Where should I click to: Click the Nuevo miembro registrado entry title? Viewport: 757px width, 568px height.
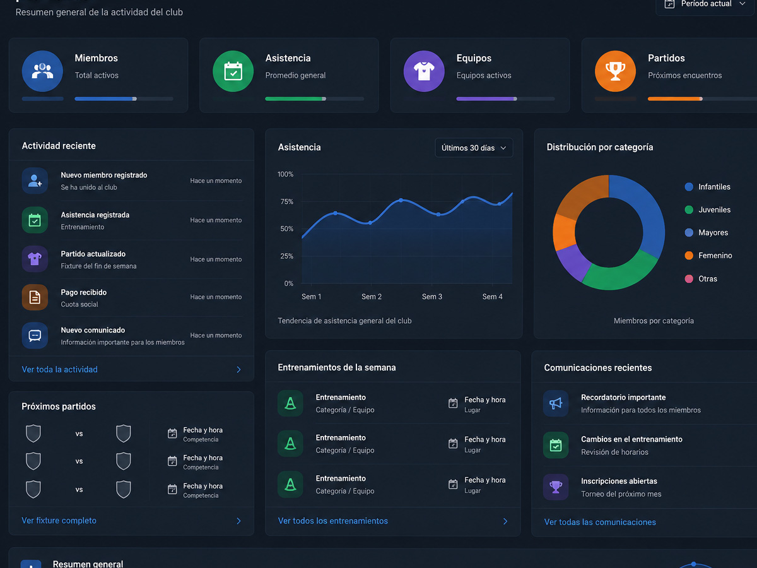pyautogui.click(x=104, y=175)
